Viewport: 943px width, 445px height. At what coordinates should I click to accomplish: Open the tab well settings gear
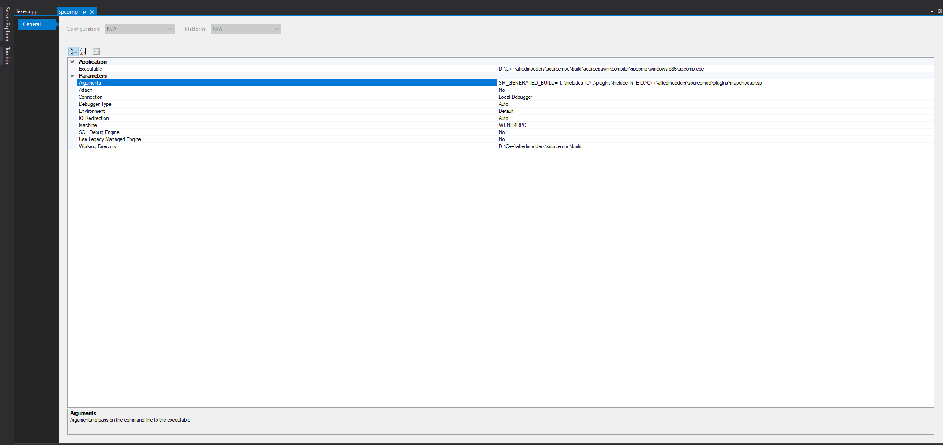point(939,11)
